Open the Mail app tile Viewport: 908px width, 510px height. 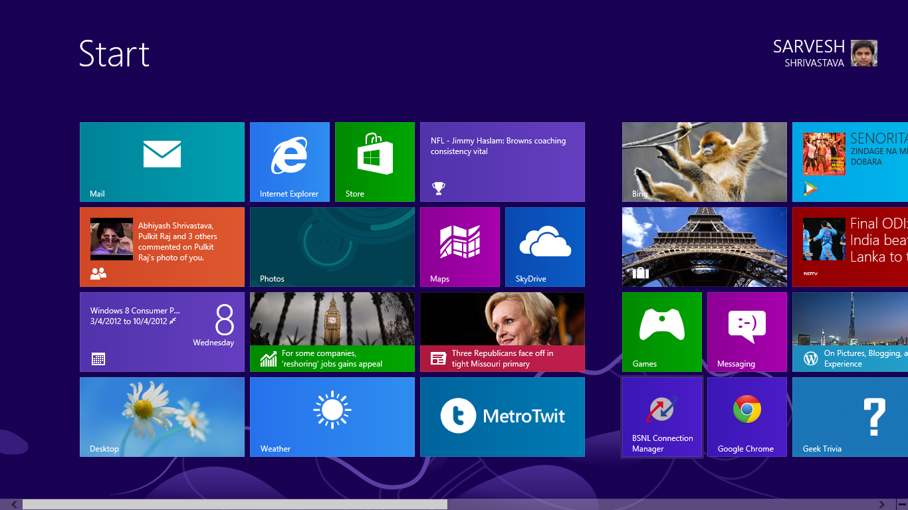point(162,161)
